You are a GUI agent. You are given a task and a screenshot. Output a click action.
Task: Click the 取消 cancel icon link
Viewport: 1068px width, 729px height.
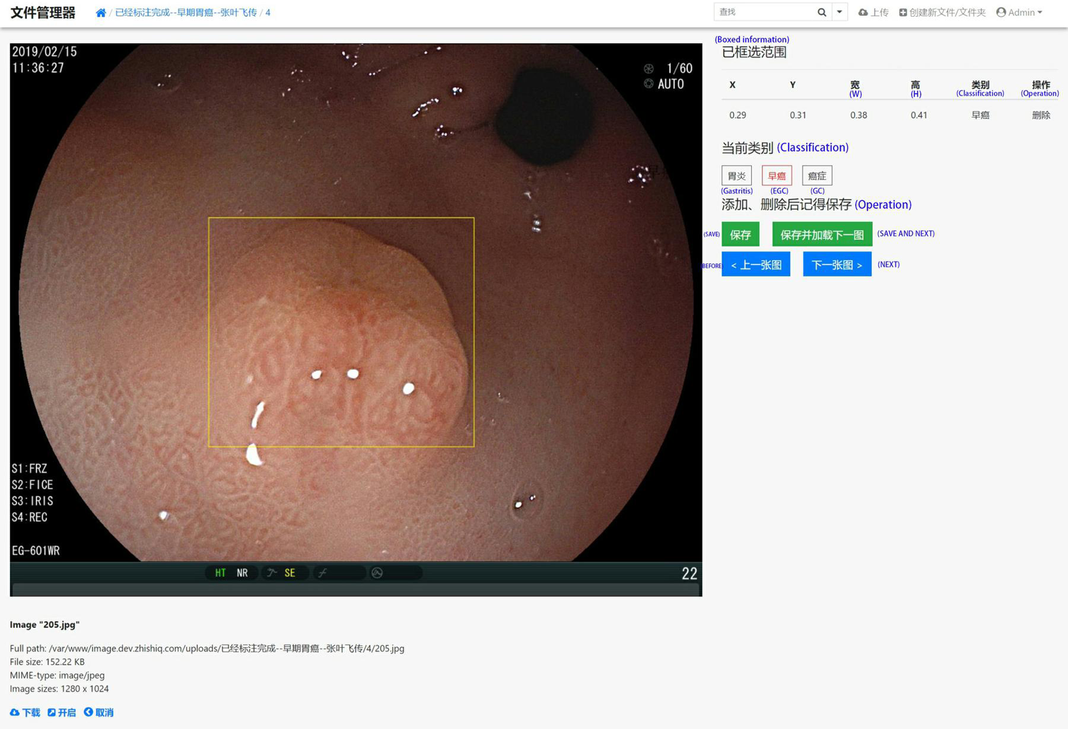click(x=88, y=712)
